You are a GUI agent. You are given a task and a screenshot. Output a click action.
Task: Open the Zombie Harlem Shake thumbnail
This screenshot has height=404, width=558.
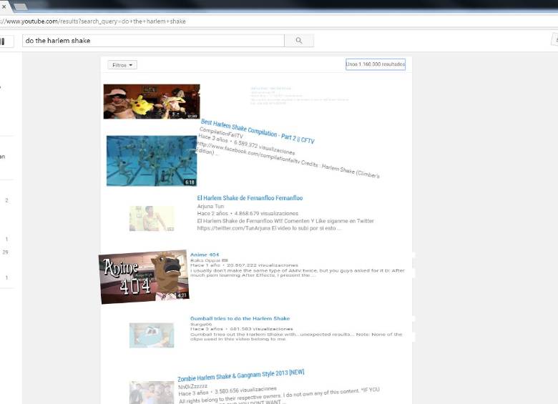click(152, 393)
